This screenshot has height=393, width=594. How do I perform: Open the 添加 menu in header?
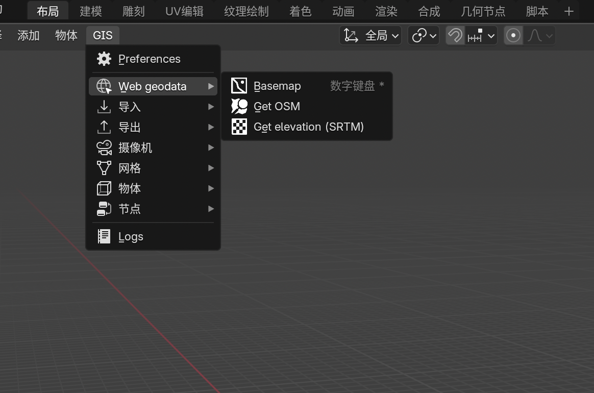tap(29, 35)
